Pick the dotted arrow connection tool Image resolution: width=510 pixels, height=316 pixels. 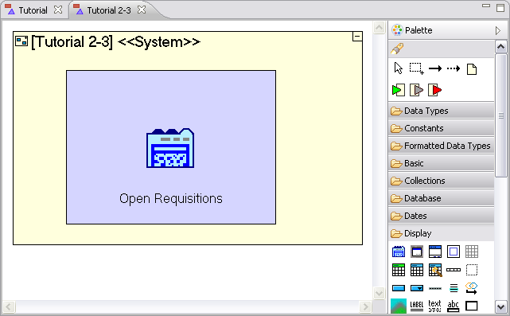[x=454, y=68]
